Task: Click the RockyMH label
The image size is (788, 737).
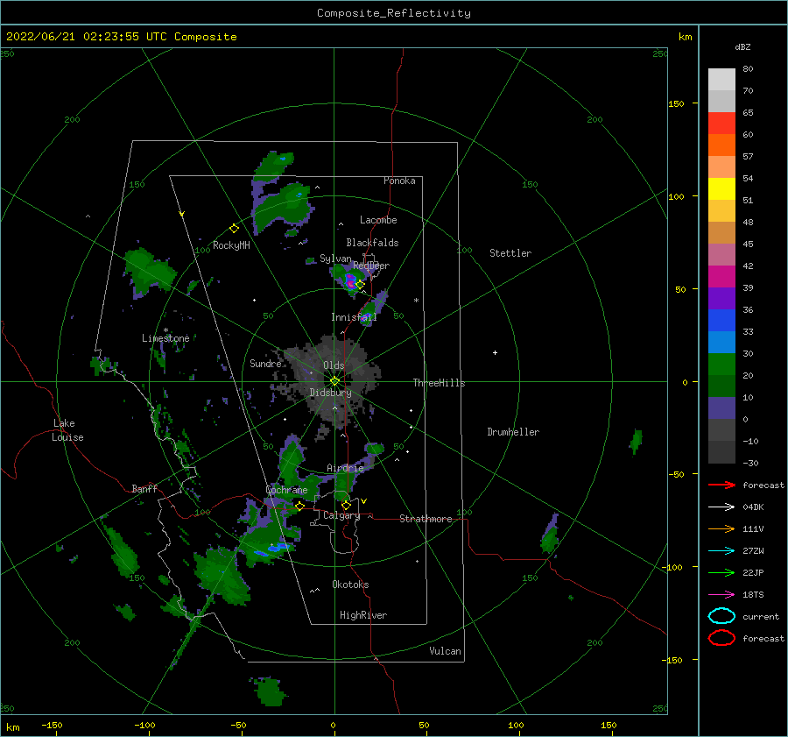Action: click(231, 245)
